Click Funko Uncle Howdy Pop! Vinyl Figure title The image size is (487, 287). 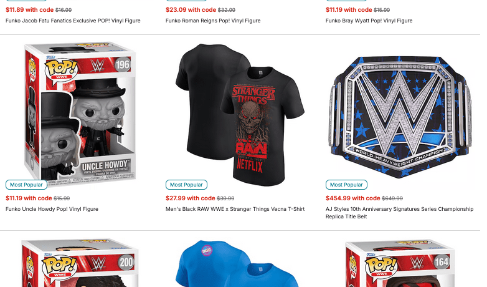pyautogui.click(x=52, y=209)
